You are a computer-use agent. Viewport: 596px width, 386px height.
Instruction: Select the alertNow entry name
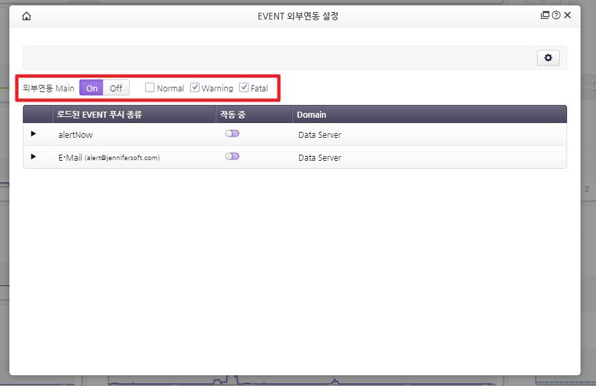[x=75, y=135]
